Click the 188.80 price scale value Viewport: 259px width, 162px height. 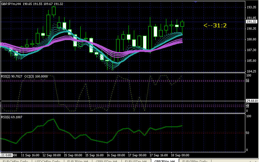(251, 39)
